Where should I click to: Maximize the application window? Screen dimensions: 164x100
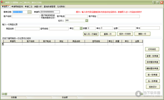[158, 2]
